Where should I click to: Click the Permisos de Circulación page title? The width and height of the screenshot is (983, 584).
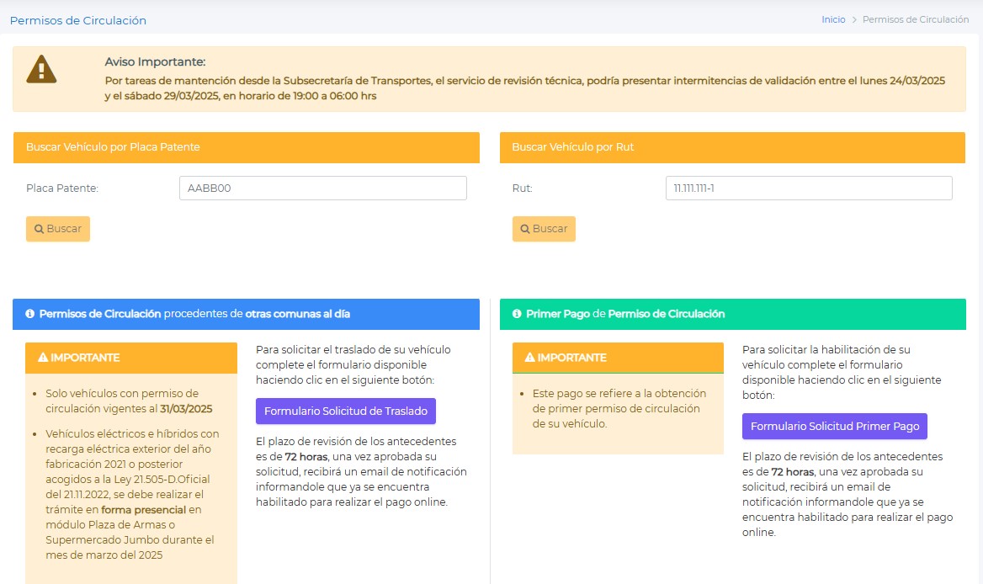pos(77,20)
